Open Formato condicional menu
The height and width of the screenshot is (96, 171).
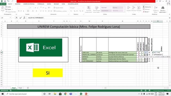click(x=89, y=10)
